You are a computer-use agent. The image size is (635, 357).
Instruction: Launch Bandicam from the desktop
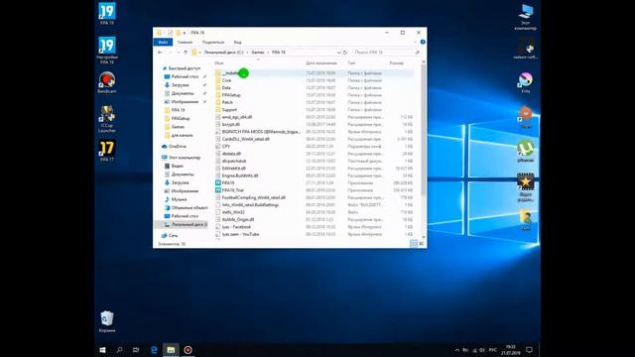[x=107, y=82]
